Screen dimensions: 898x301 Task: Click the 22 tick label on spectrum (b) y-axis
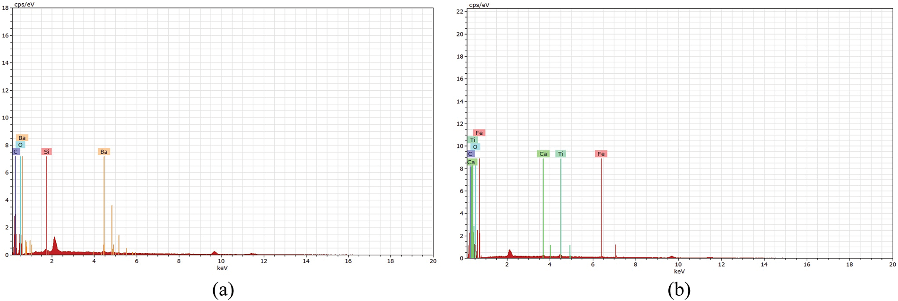(x=459, y=11)
